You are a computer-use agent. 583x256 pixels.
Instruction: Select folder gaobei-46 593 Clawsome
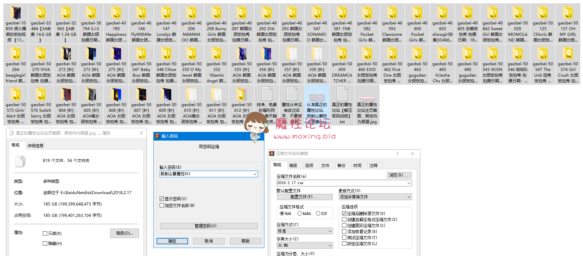392,24
